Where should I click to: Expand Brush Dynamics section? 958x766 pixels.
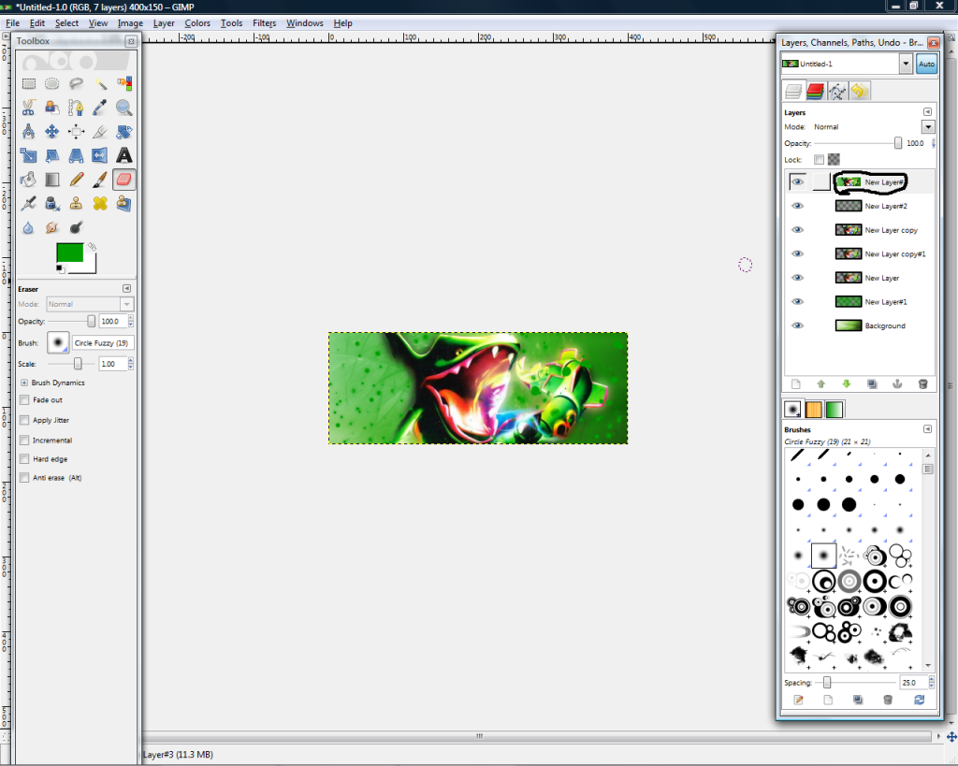(24, 383)
